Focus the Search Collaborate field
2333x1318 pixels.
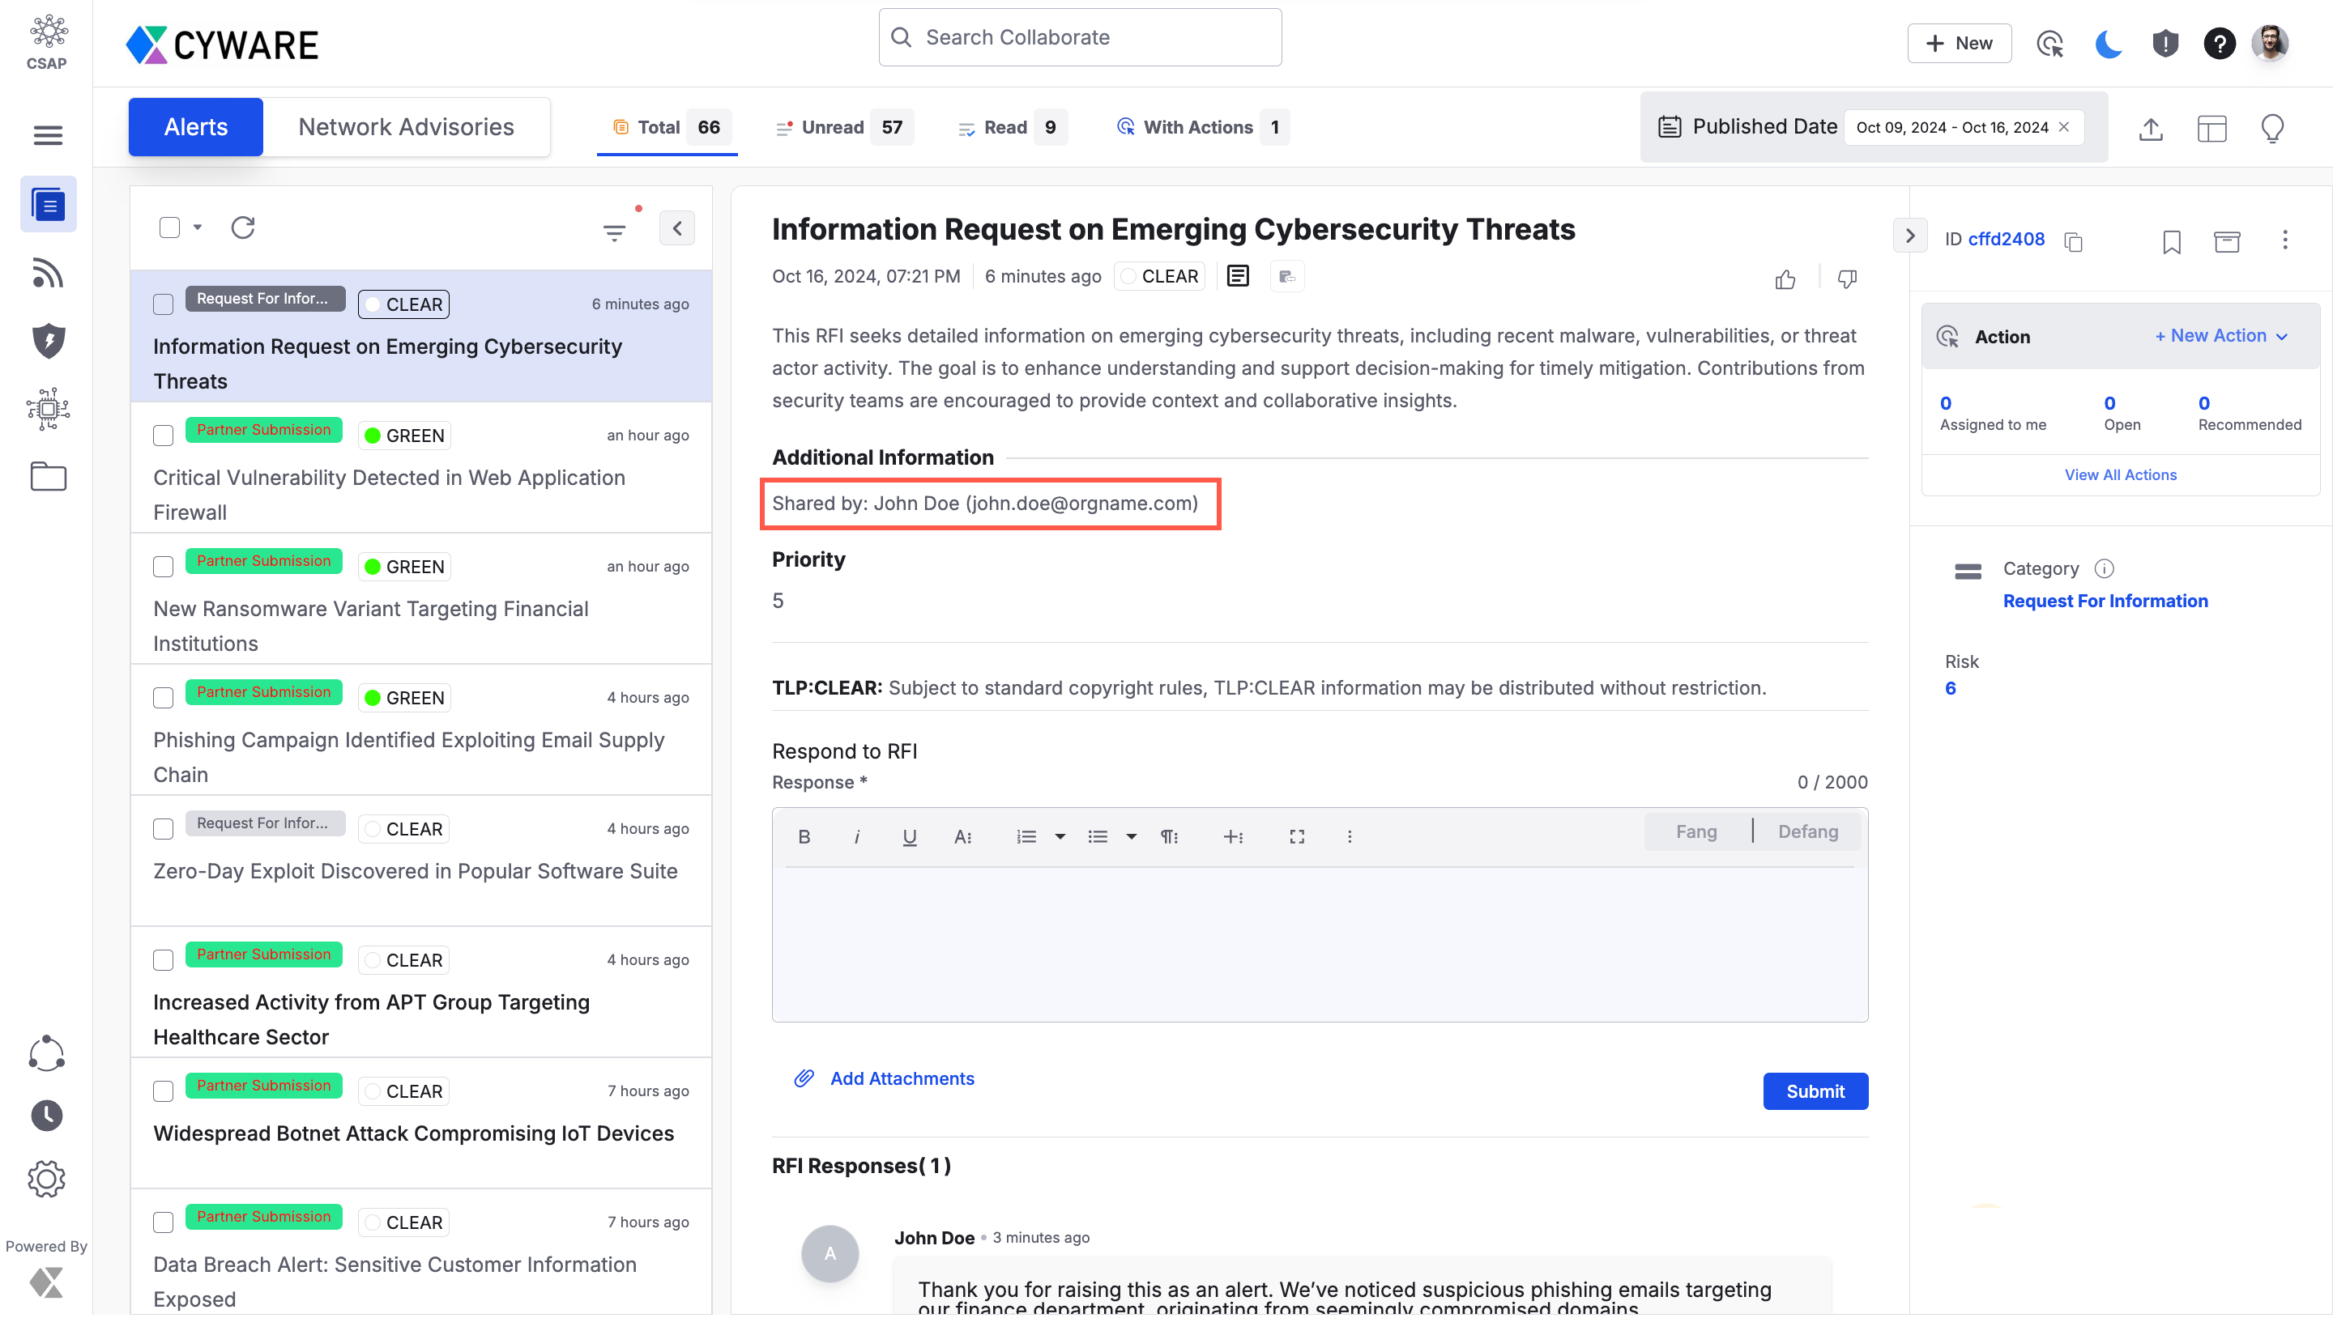point(1080,37)
